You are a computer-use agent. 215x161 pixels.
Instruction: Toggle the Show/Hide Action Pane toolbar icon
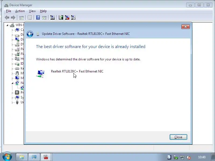[44, 17]
